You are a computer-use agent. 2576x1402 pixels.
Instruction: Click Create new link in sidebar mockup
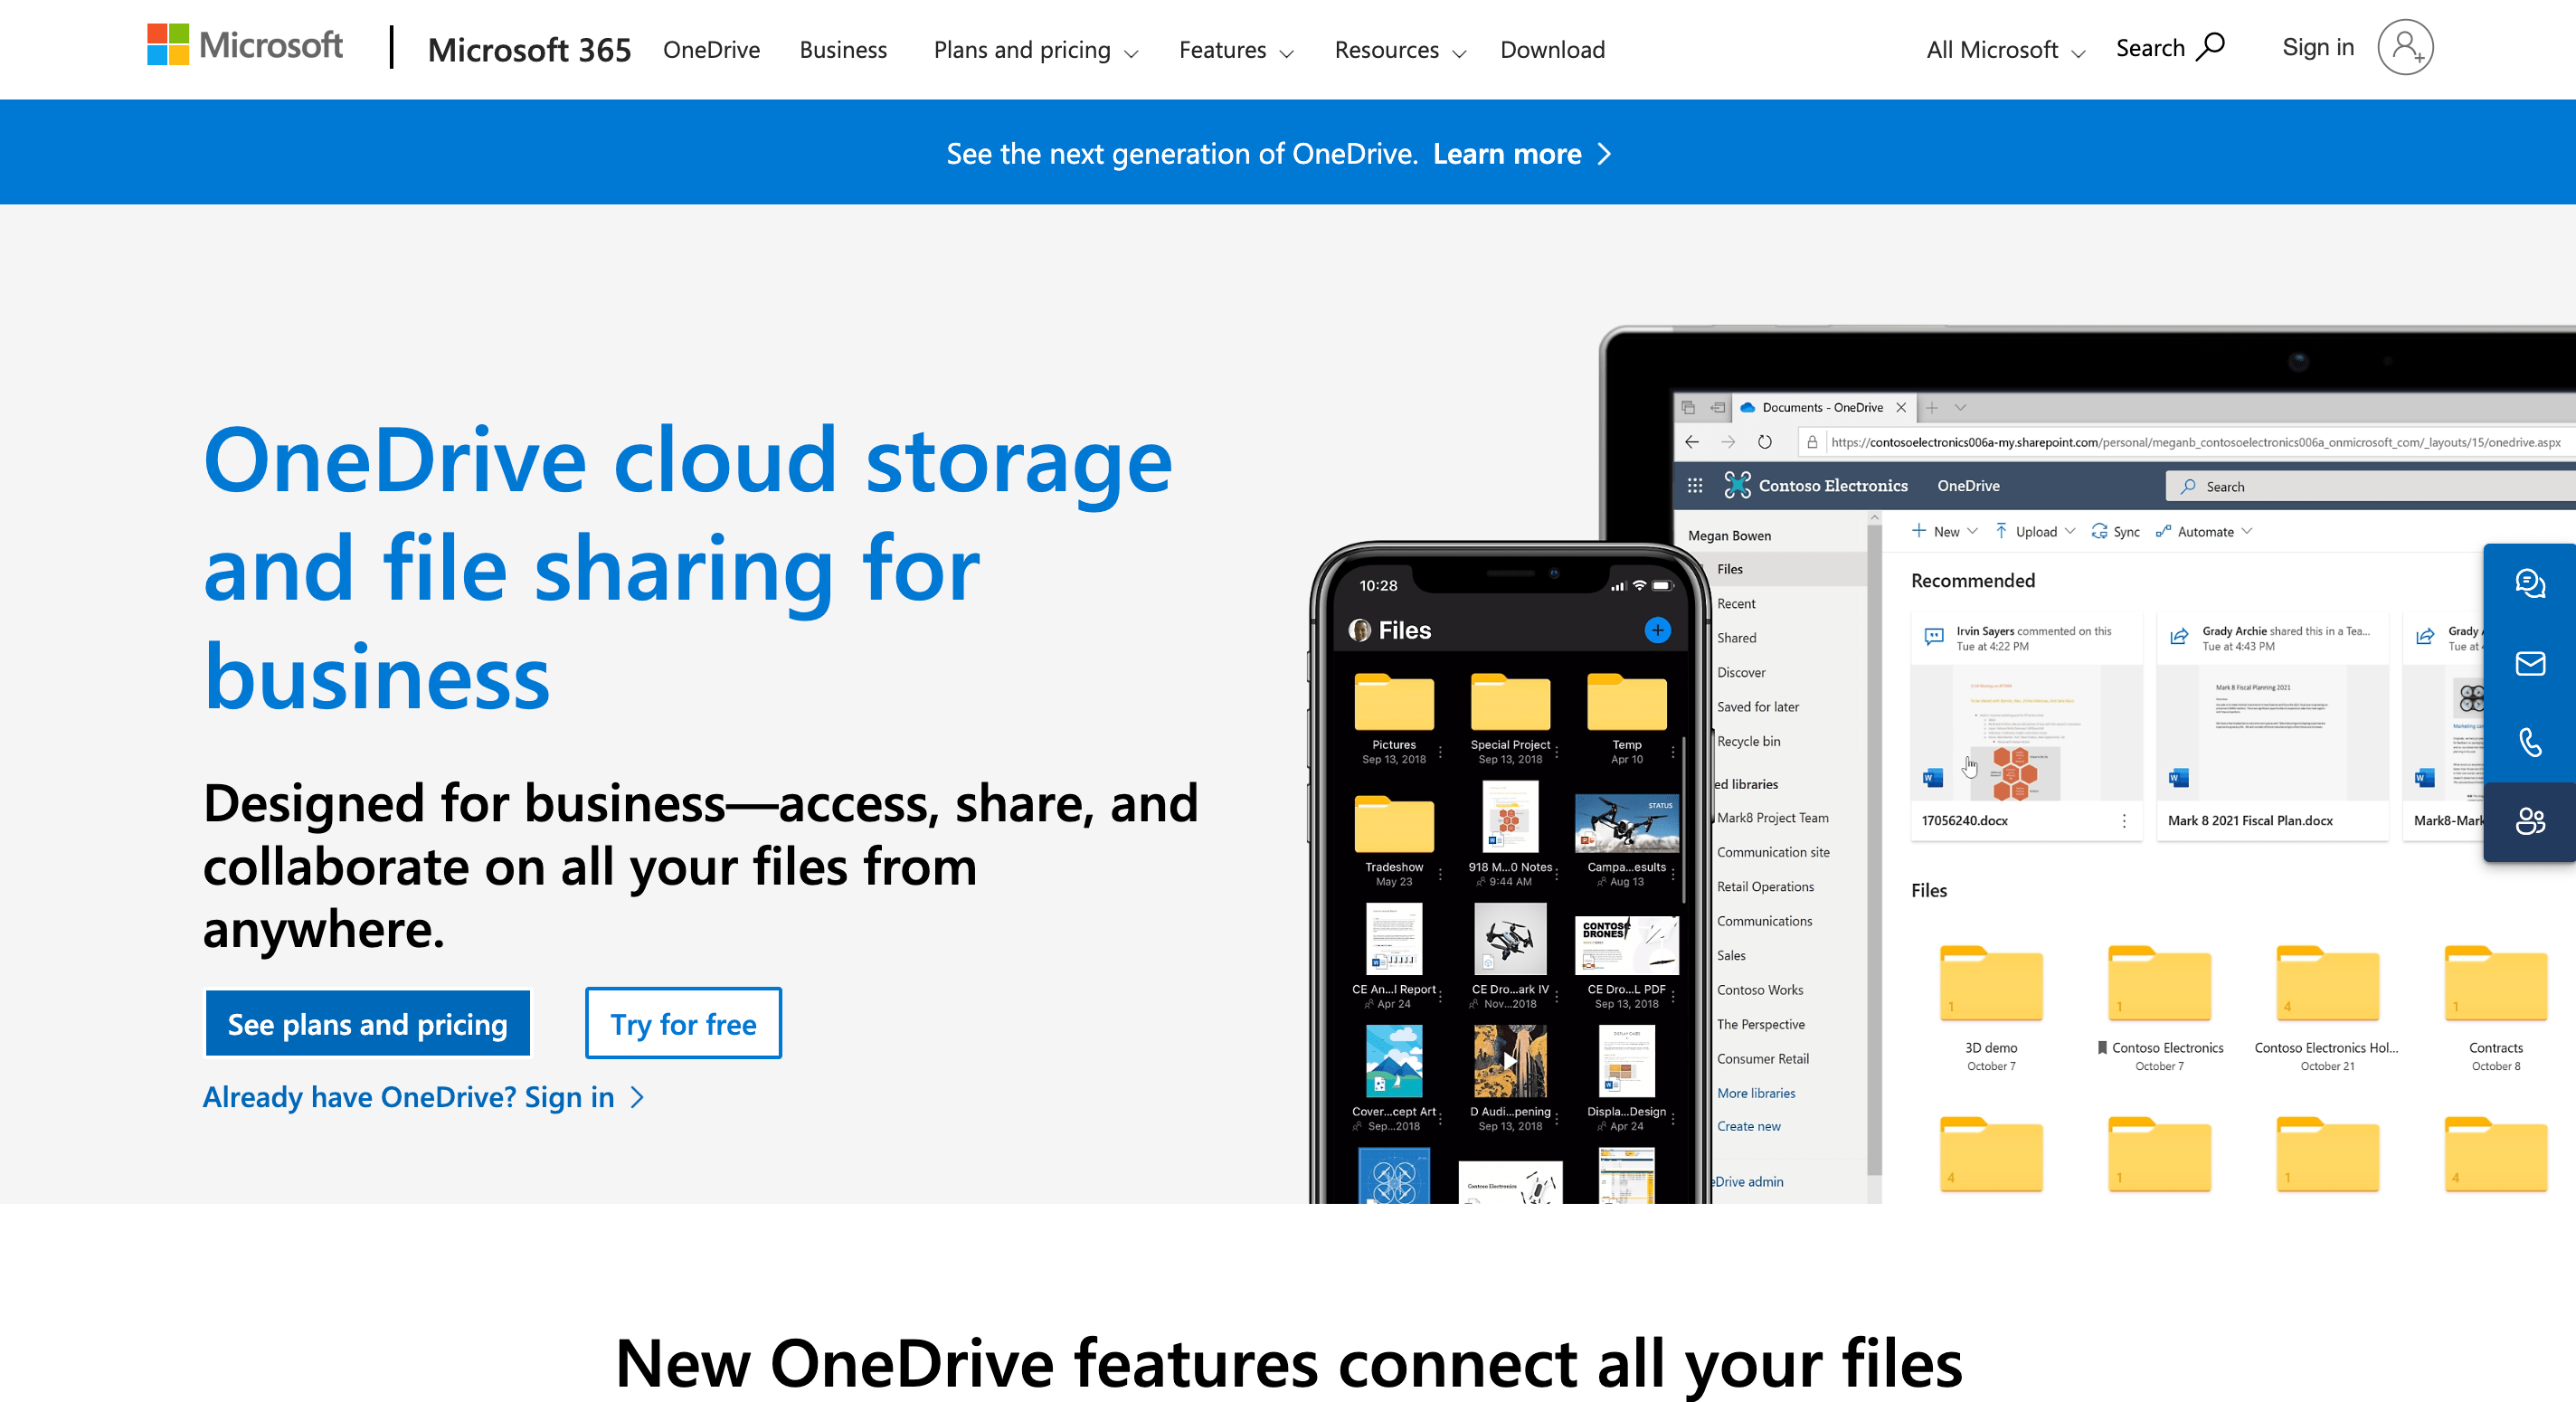[x=1748, y=1126]
